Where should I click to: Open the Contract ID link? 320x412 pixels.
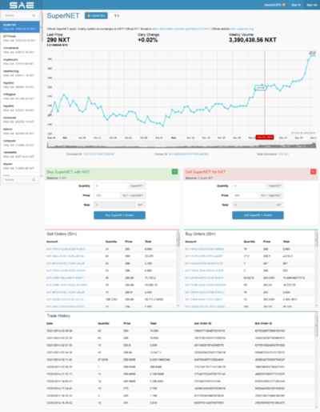(99, 154)
